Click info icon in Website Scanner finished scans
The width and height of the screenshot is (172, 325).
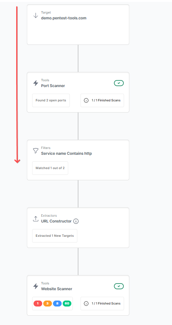click(86, 303)
